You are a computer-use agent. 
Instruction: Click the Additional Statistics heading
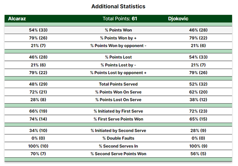coord(118,6)
